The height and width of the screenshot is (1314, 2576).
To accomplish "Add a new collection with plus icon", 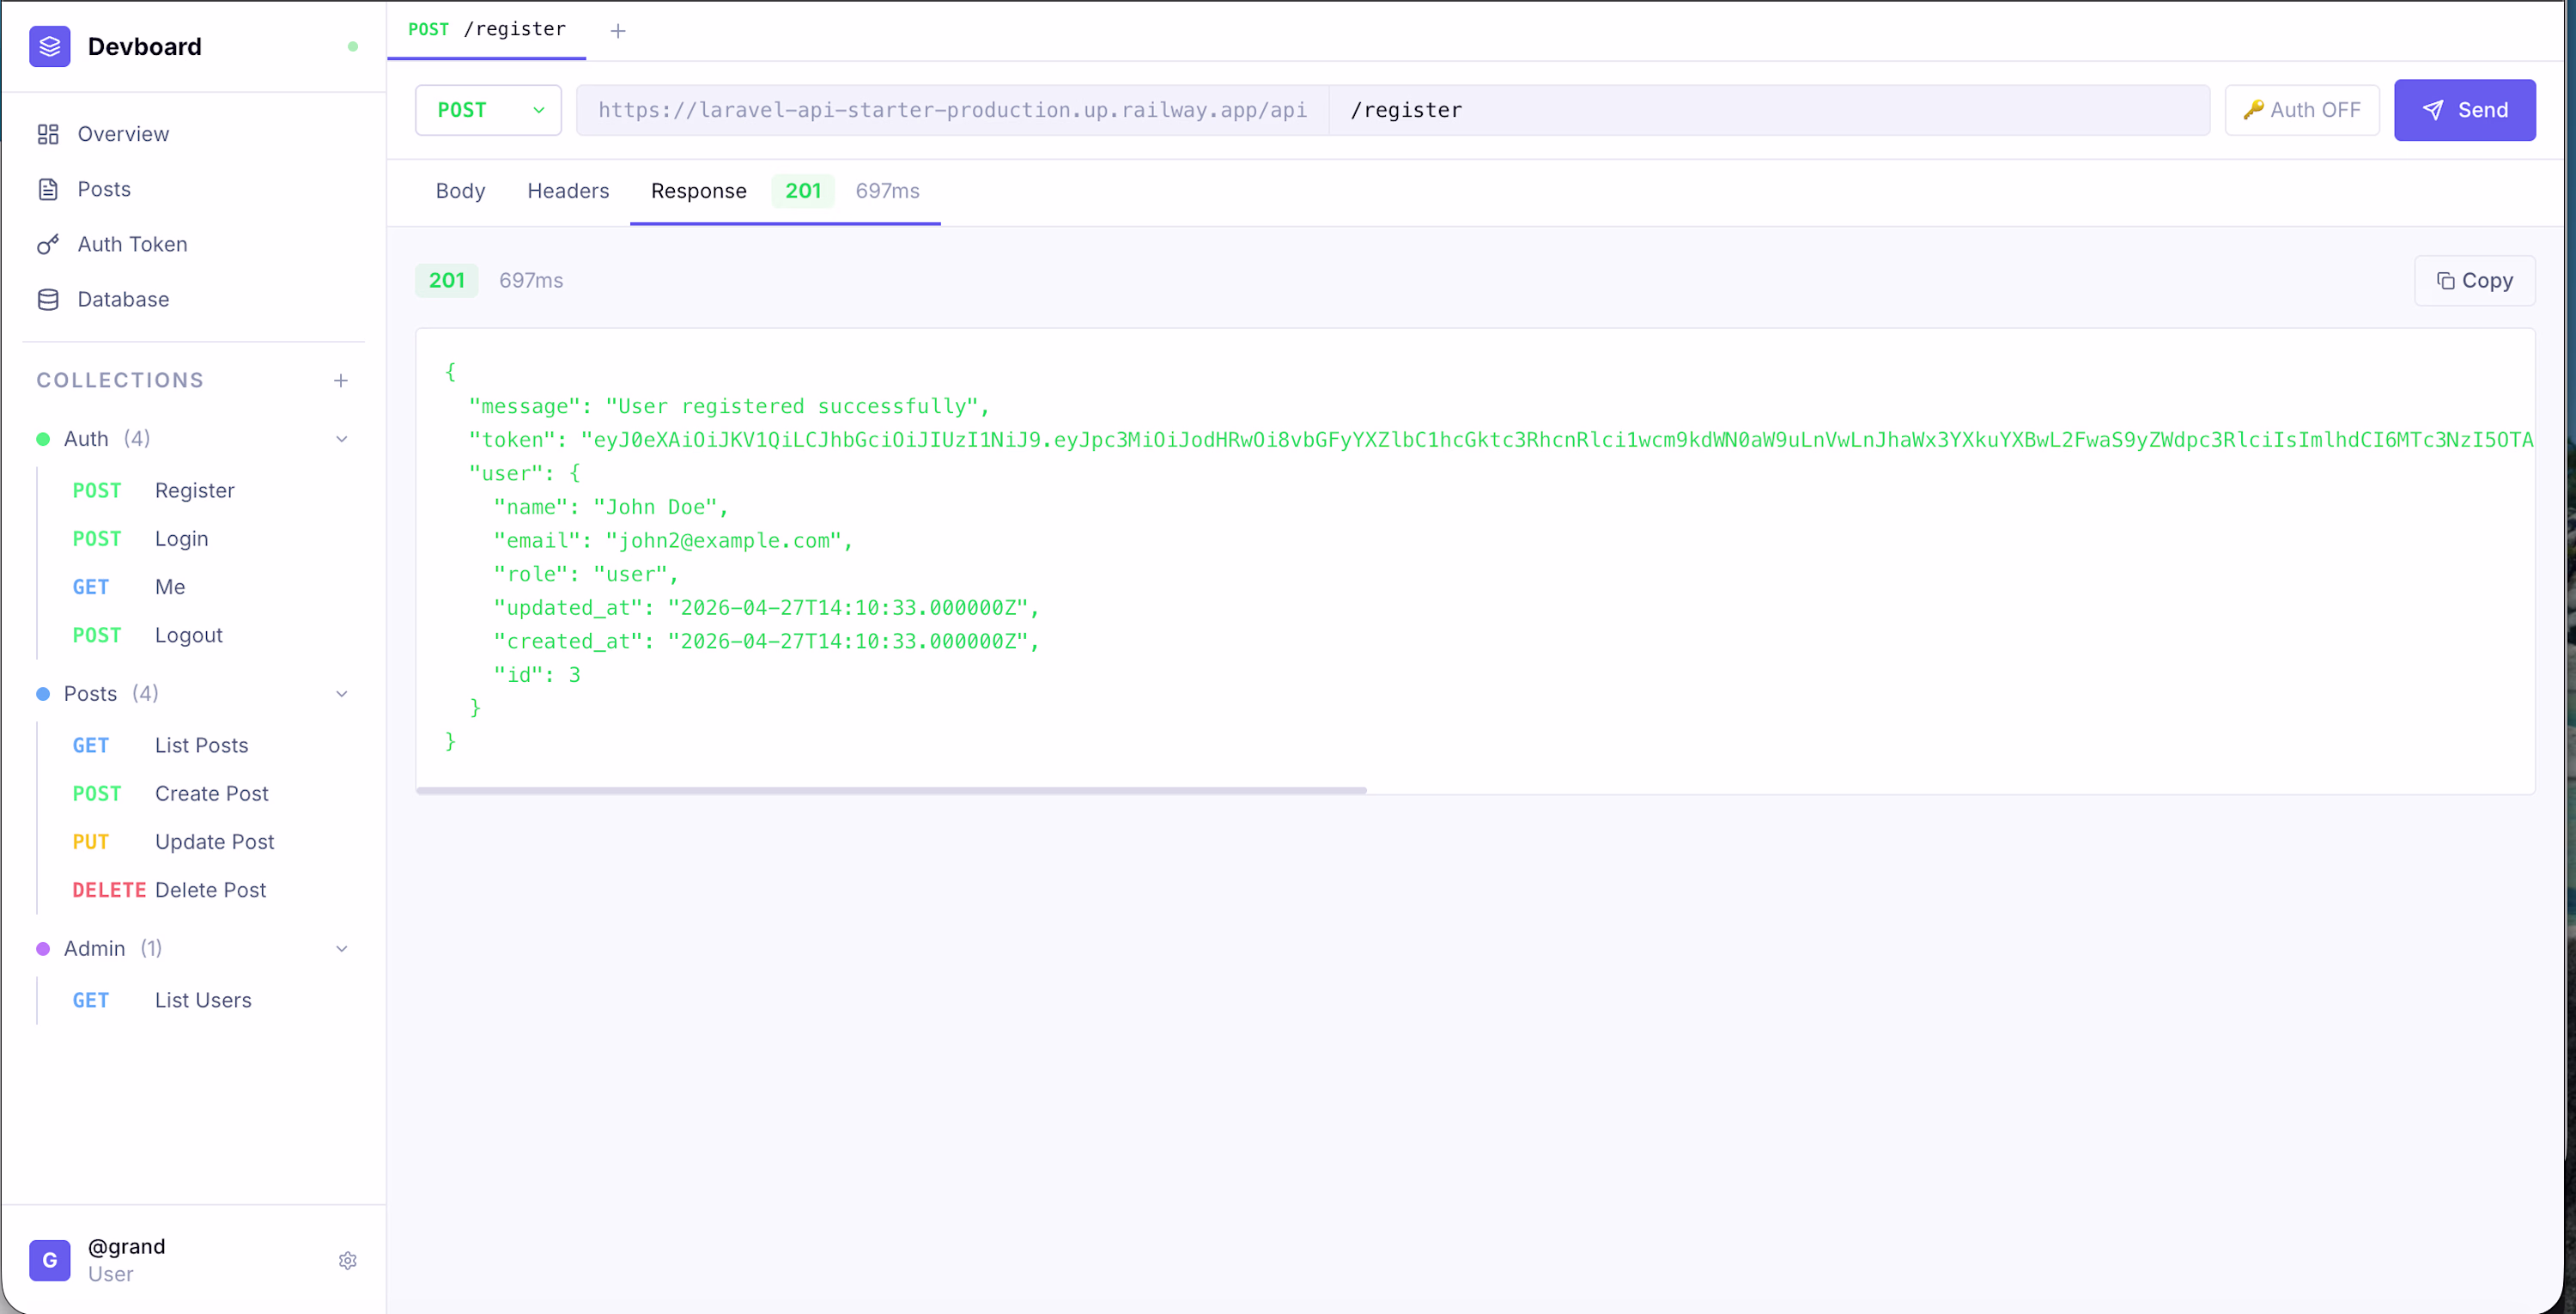I will 341,380.
